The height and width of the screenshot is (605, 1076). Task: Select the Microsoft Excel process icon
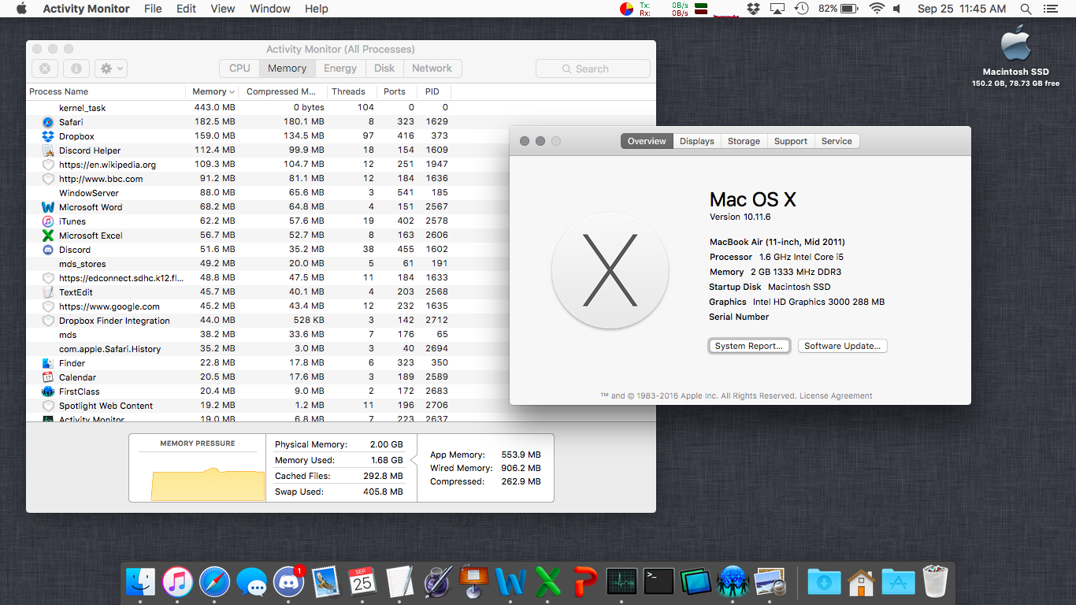click(x=47, y=236)
